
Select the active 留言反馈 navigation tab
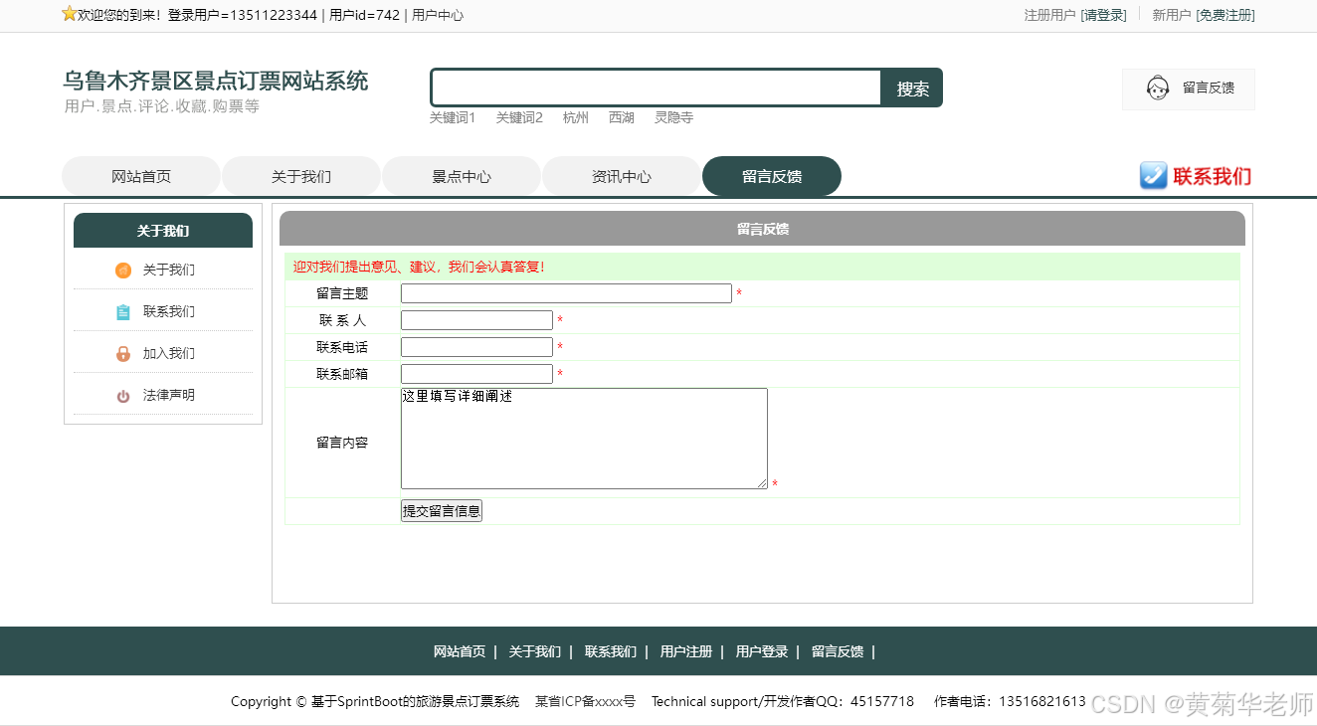click(x=772, y=176)
